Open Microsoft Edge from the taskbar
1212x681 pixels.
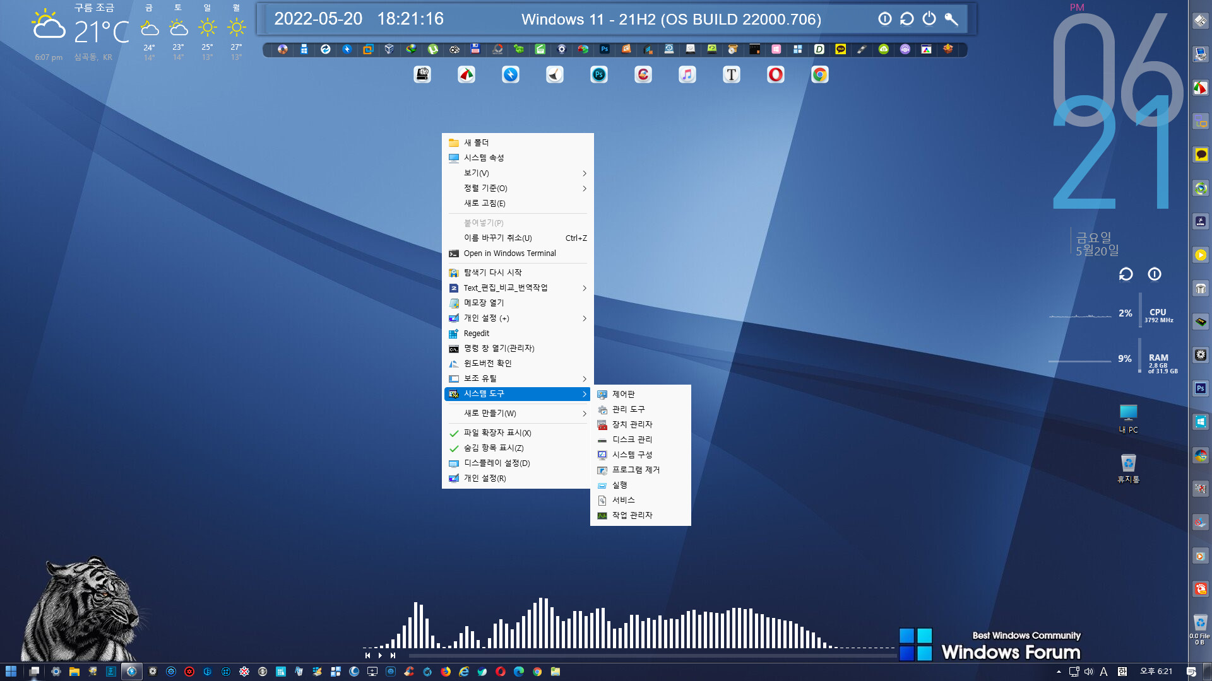click(519, 672)
